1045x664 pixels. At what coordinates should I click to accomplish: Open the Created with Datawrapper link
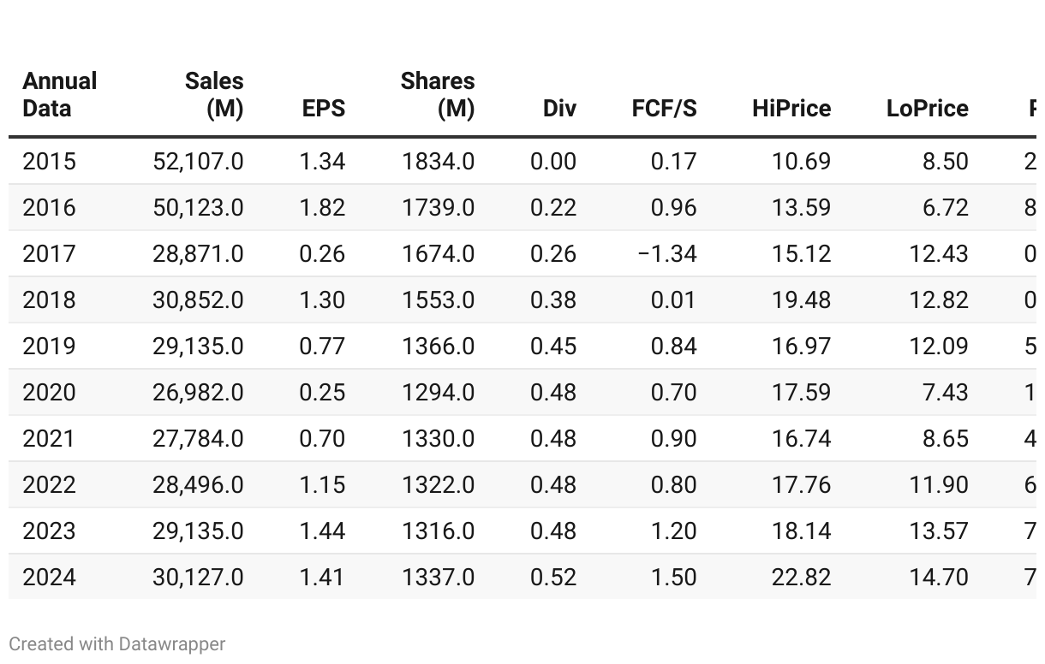click(117, 644)
